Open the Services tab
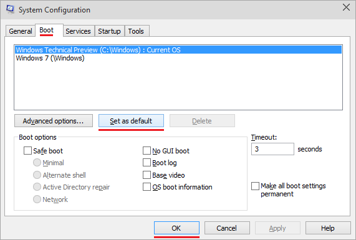The width and height of the screenshot is (356, 240). click(78, 31)
